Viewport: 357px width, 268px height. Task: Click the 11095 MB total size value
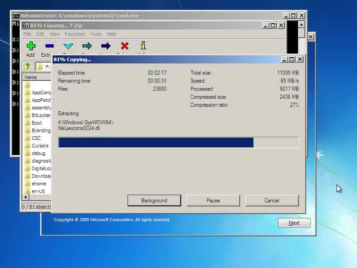(x=288, y=73)
